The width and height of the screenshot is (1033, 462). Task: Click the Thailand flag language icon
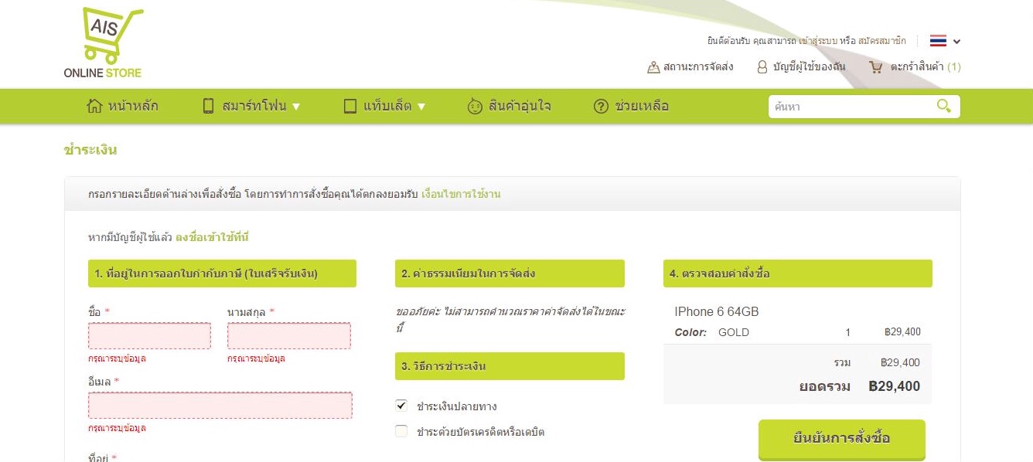coord(938,41)
